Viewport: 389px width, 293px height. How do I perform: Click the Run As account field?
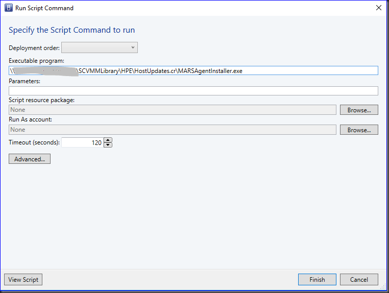point(173,130)
